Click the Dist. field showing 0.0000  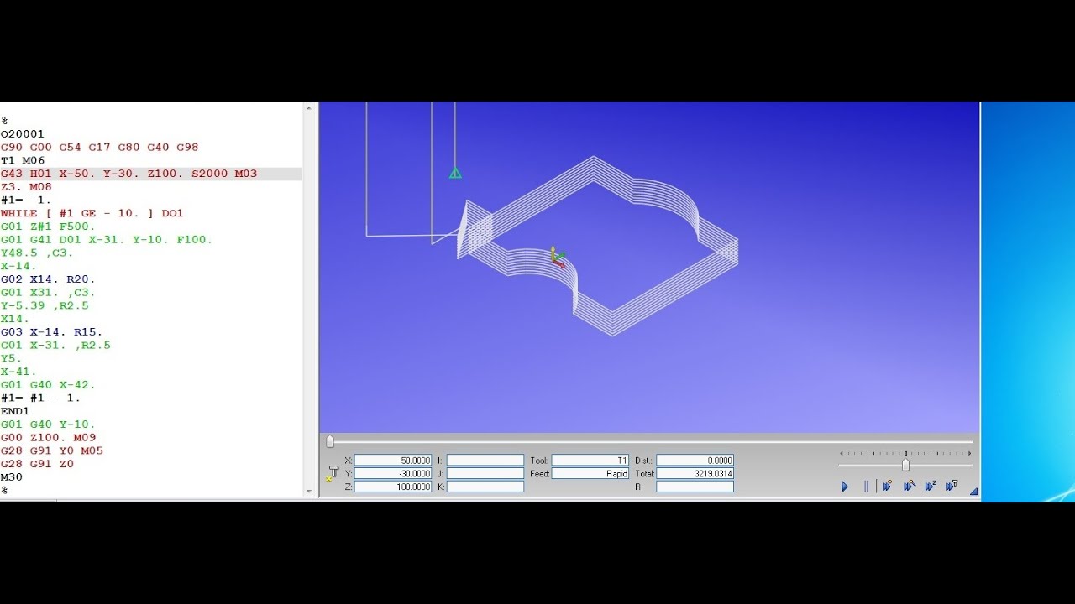tap(695, 461)
